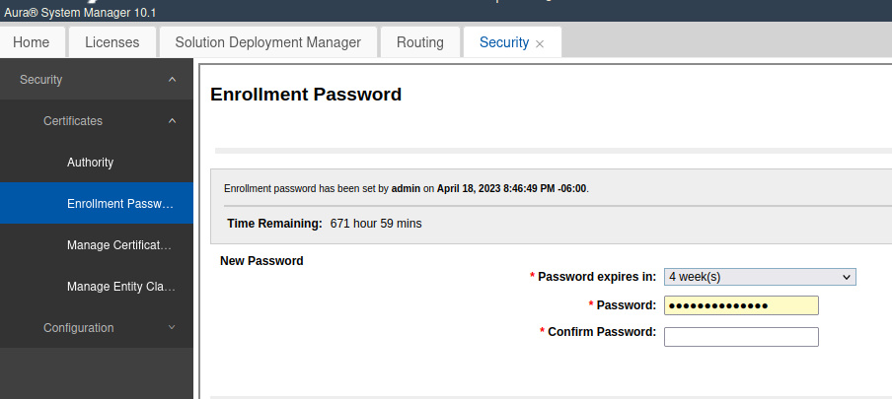Open Authority in the sidebar
Viewport: 892px width, 399px height.
(91, 163)
